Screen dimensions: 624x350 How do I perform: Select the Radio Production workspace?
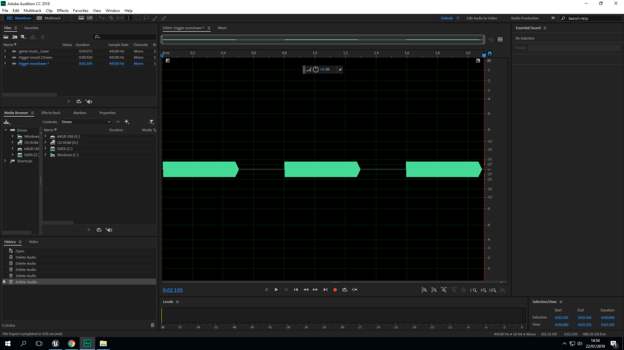[525, 18]
